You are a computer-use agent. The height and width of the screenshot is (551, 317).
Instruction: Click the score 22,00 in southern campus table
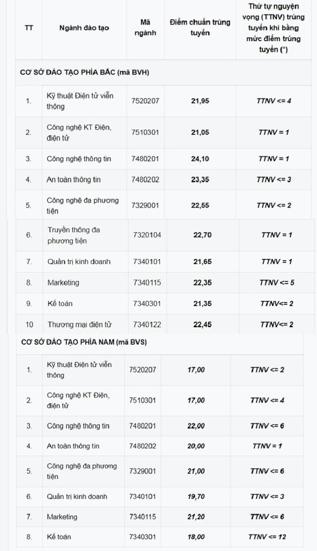[196, 426]
